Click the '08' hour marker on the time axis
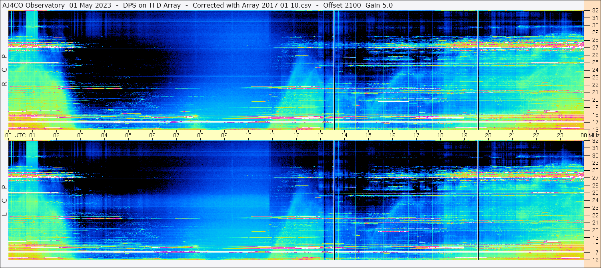This screenshot has width=601, height=268. pyautogui.click(x=200, y=135)
